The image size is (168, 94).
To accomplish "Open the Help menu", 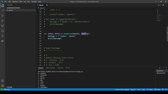I will [x=40, y=2].
